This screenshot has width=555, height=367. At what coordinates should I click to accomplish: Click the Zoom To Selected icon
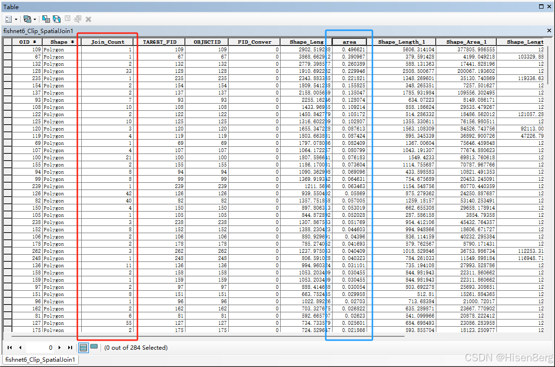(78, 19)
